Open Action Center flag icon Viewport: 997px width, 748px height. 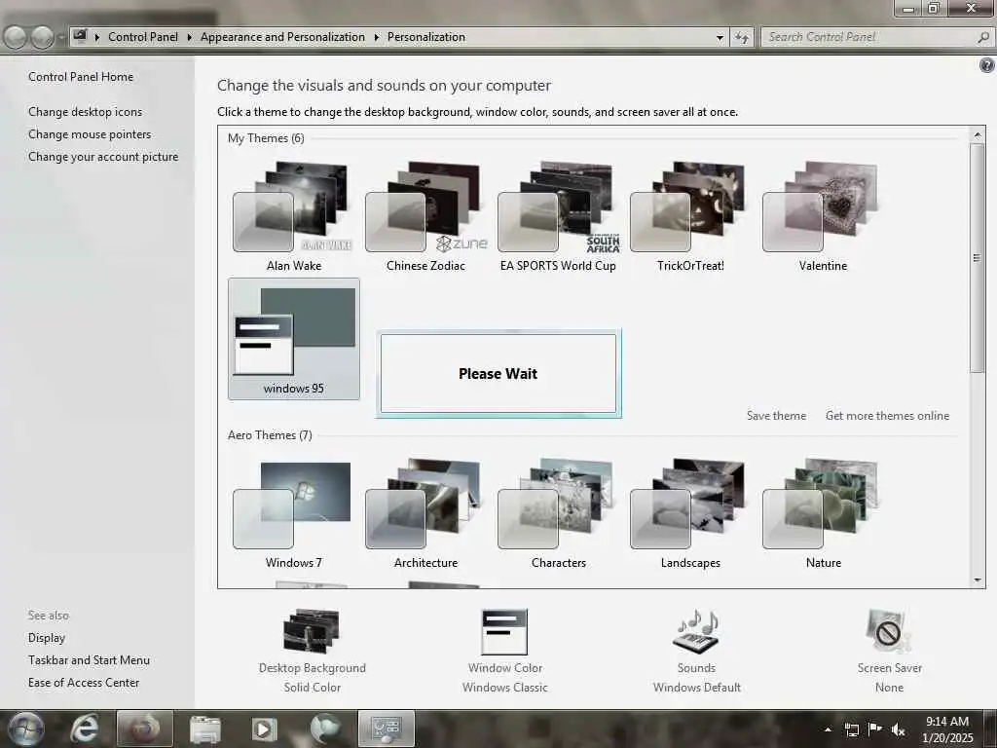(875, 729)
